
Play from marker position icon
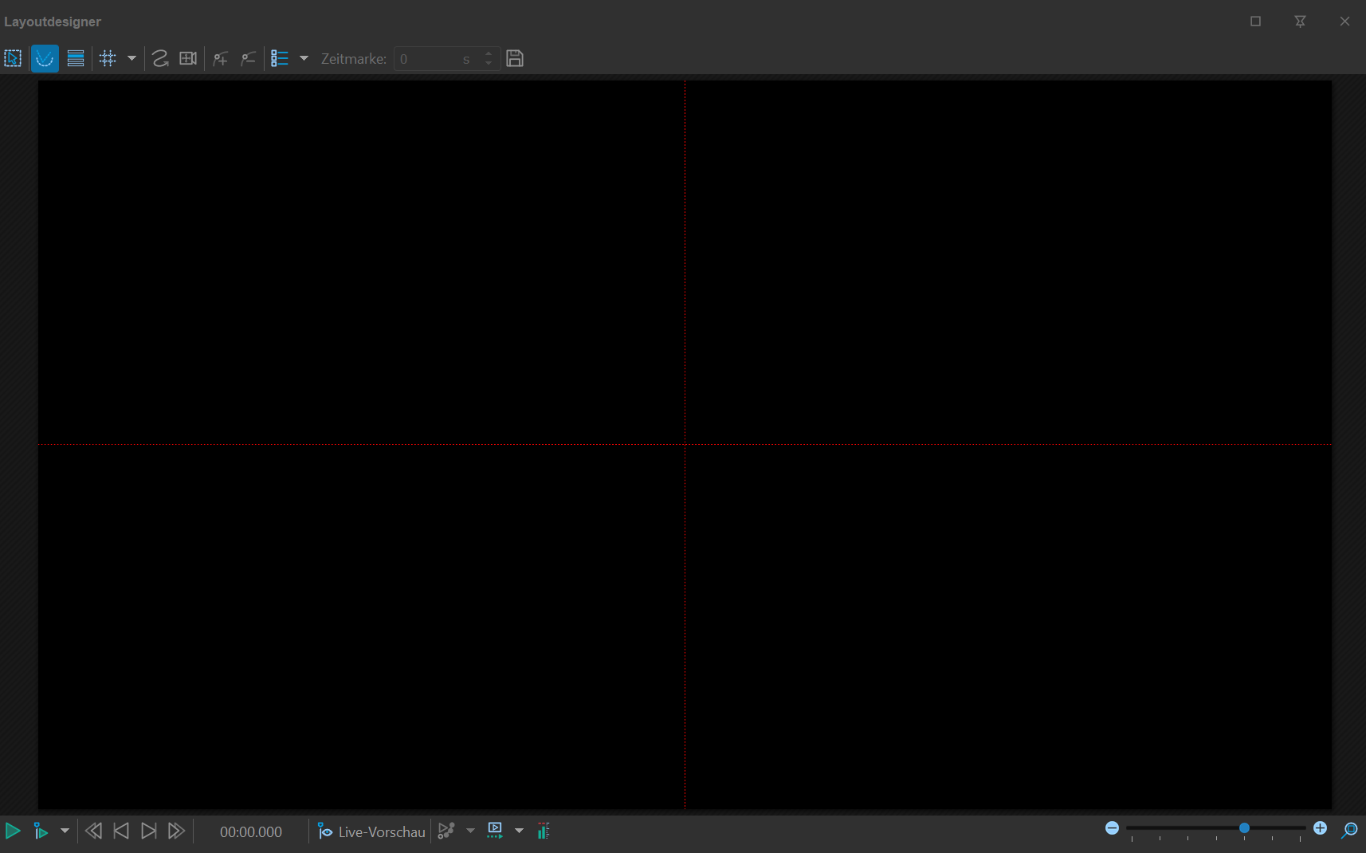[41, 831]
